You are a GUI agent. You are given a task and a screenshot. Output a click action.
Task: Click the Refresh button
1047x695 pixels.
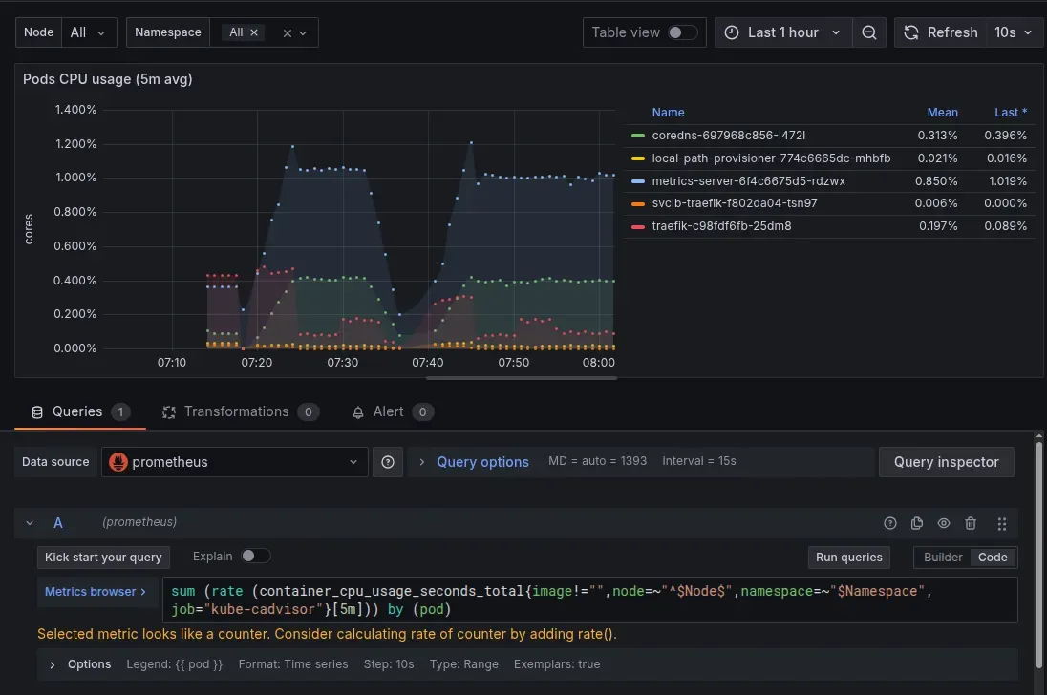941,32
